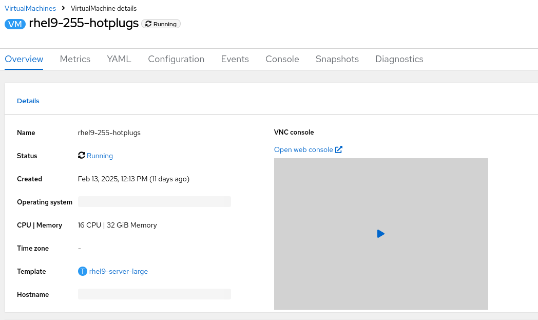The width and height of the screenshot is (538, 320).
Task: Click the breadcrumb separator chevron
Action: coord(63,8)
